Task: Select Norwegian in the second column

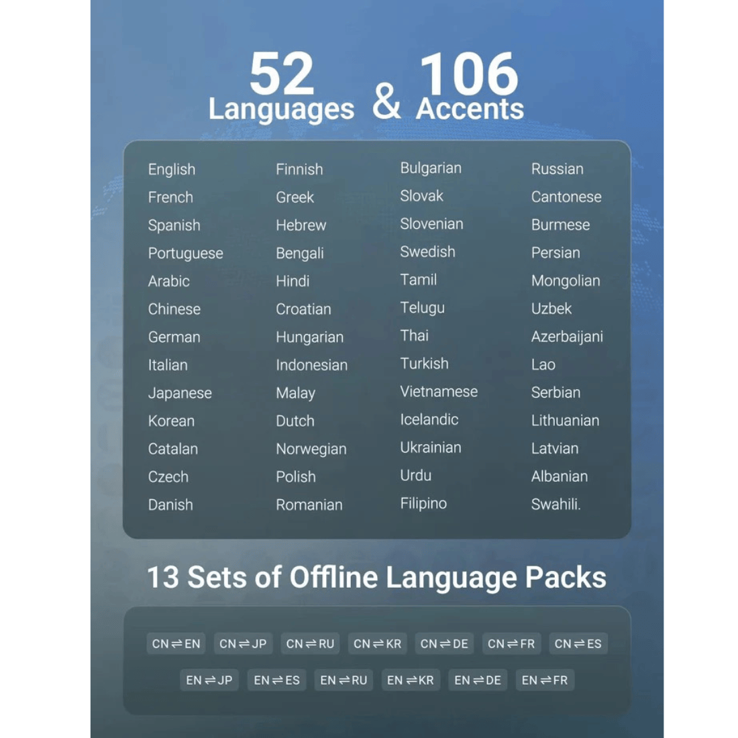Action: (x=311, y=449)
